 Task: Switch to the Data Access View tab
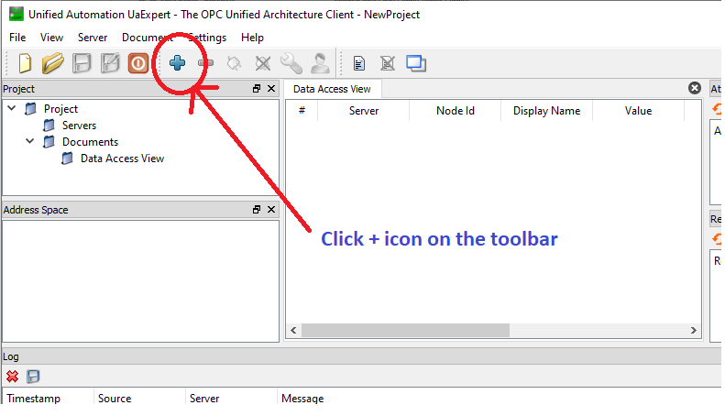click(332, 89)
